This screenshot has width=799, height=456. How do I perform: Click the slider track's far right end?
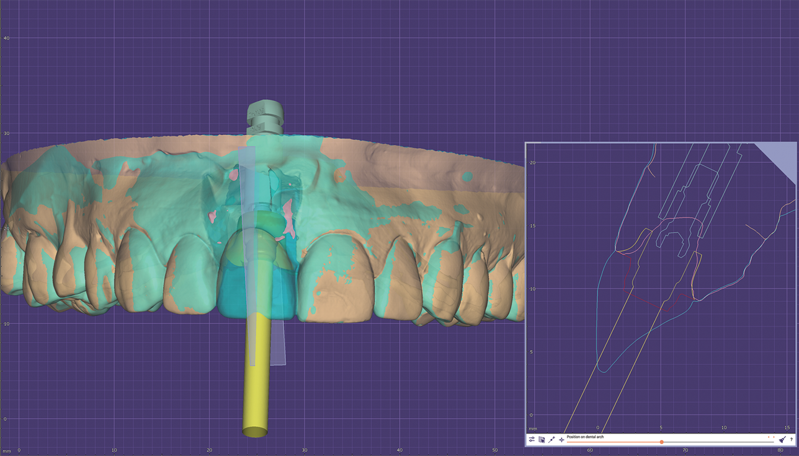pos(772,442)
